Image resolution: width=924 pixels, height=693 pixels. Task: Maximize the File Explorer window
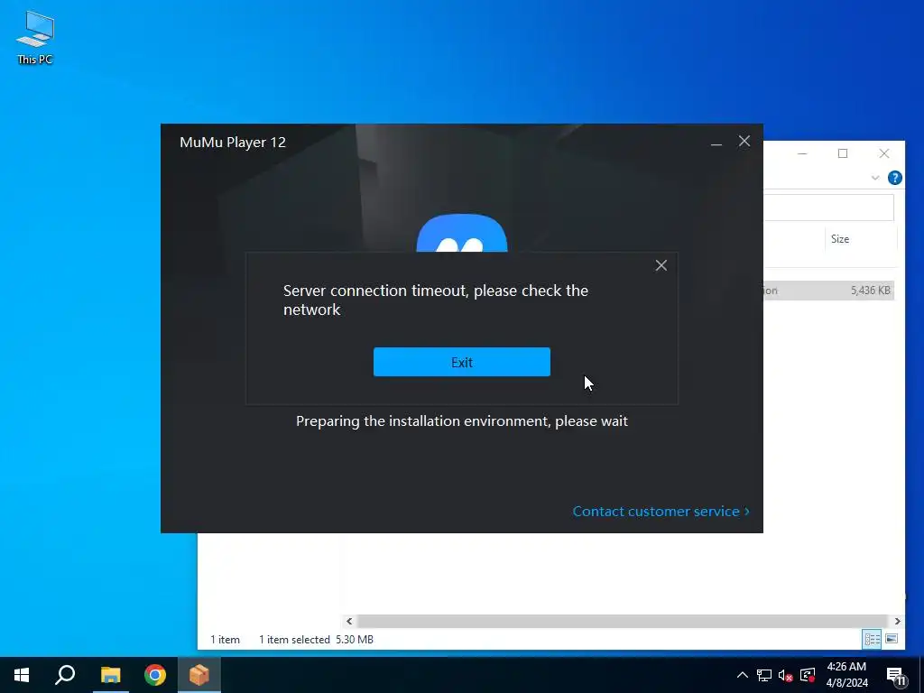[x=843, y=153]
